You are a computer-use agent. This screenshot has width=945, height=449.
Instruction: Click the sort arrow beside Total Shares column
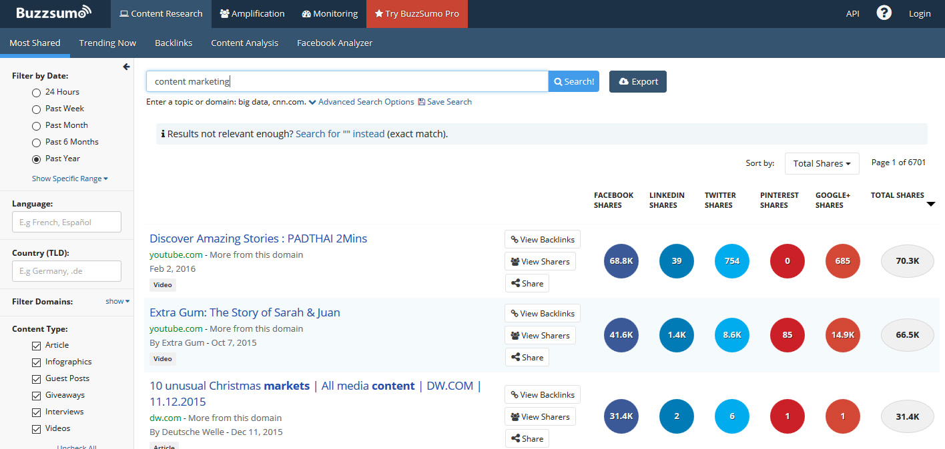tap(931, 205)
